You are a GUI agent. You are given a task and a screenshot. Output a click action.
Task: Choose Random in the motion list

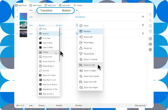coord(90,31)
